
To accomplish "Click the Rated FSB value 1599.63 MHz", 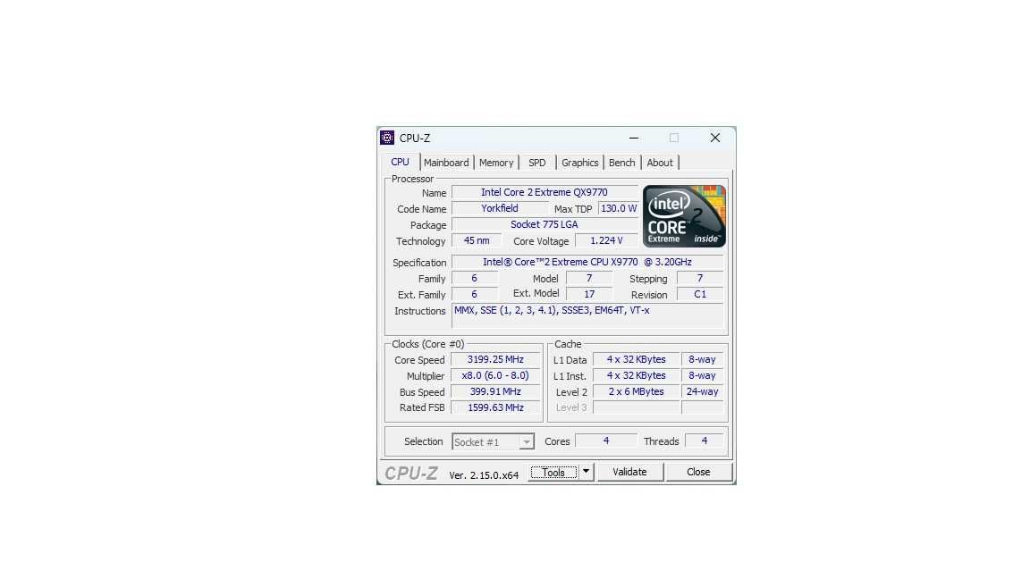I will click(x=495, y=407).
